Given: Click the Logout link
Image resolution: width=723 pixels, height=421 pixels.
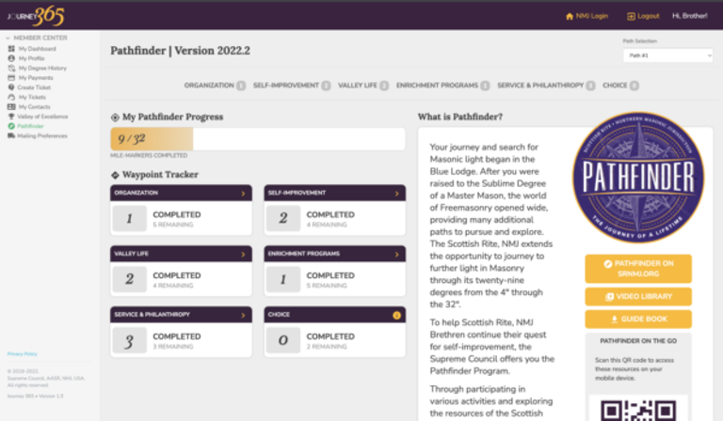Looking at the screenshot, I should coord(643,16).
